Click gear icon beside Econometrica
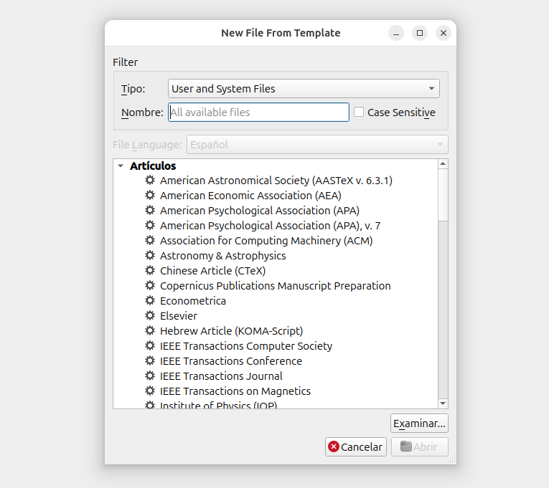The height and width of the screenshot is (488, 549). point(150,301)
